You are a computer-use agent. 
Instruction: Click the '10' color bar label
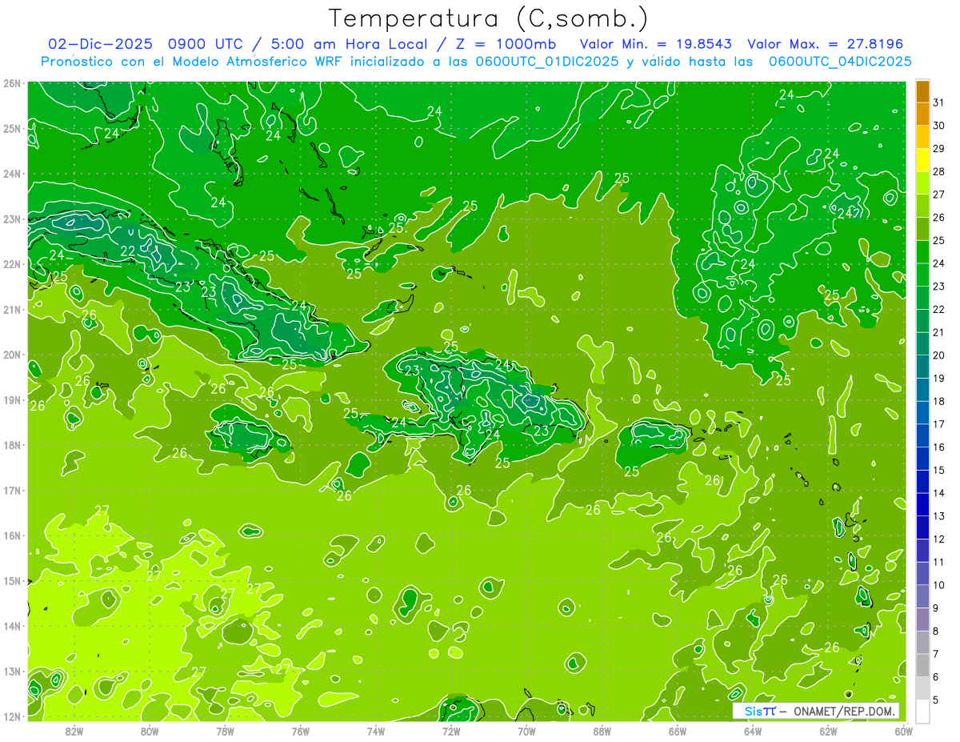(x=938, y=585)
